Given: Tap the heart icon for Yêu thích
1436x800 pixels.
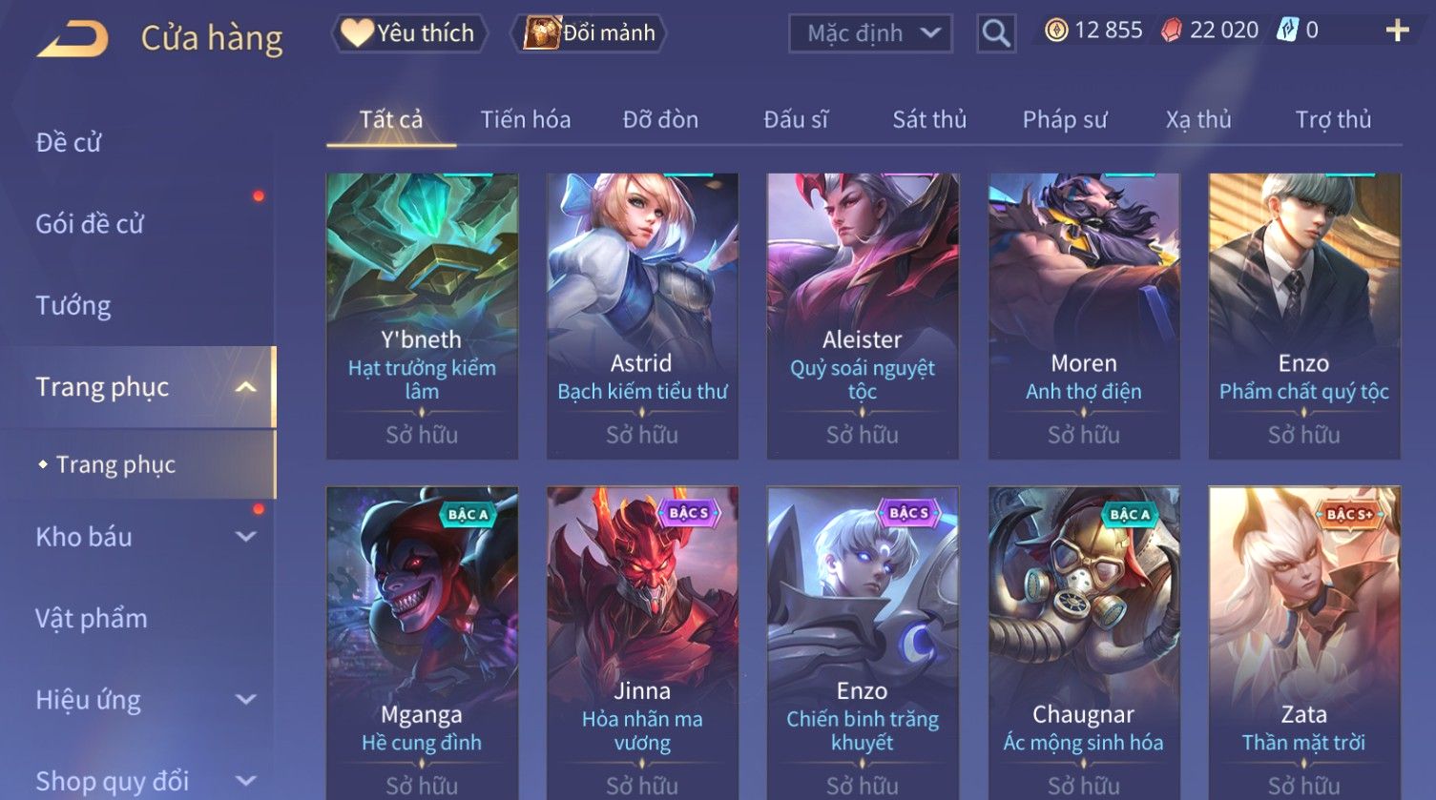Looking at the screenshot, I should tap(357, 32).
